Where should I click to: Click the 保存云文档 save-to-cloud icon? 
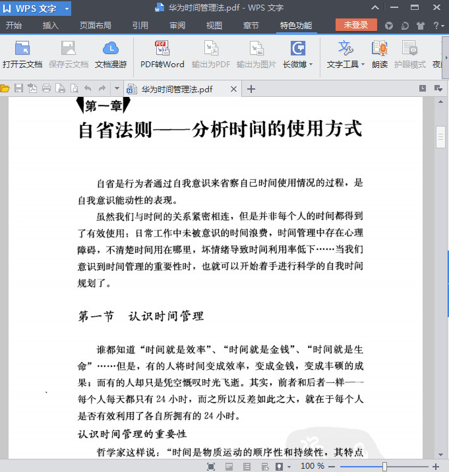[69, 48]
